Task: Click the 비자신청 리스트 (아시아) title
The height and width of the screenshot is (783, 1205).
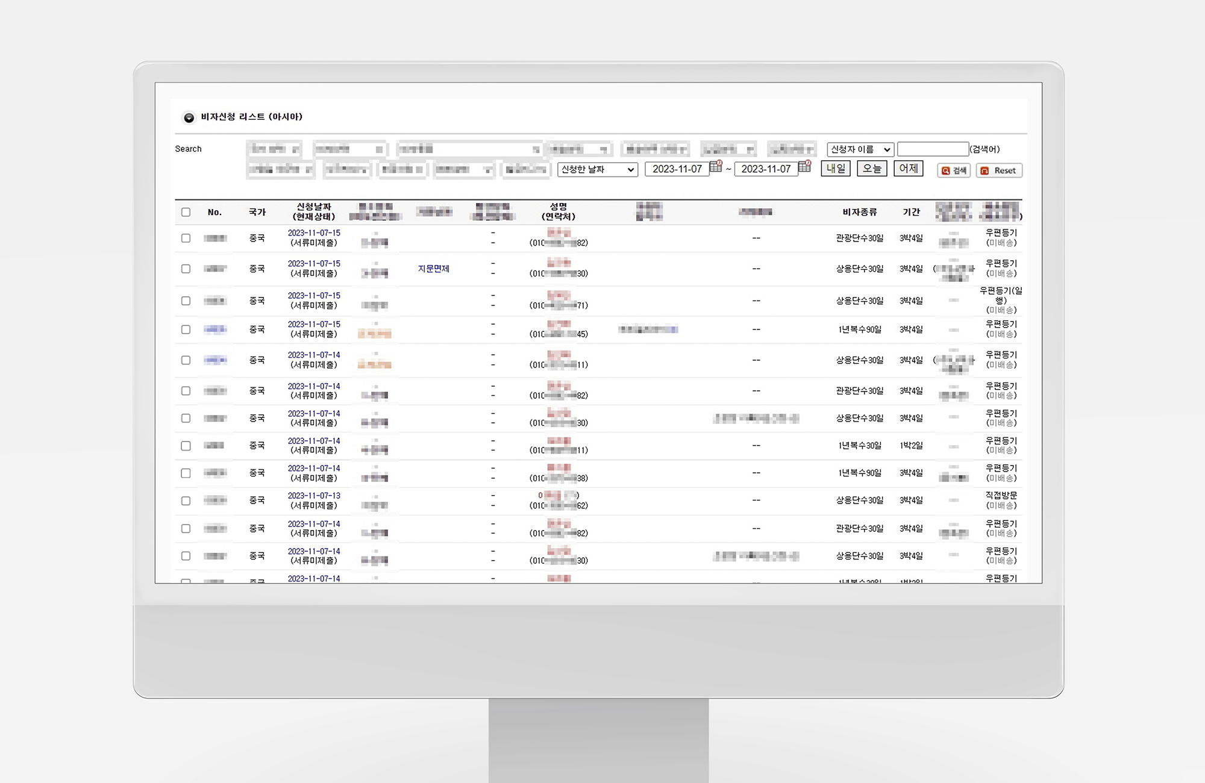Action: [252, 117]
